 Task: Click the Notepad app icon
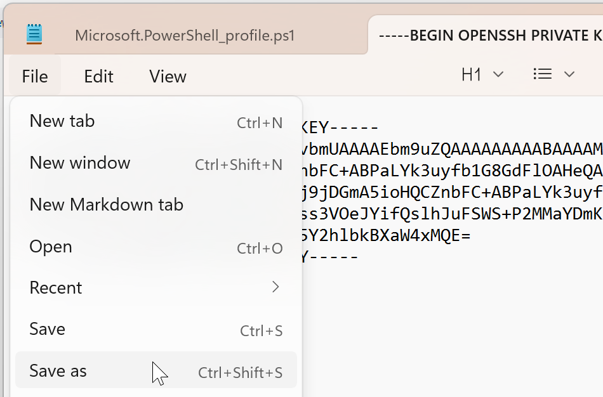click(34, 34)
